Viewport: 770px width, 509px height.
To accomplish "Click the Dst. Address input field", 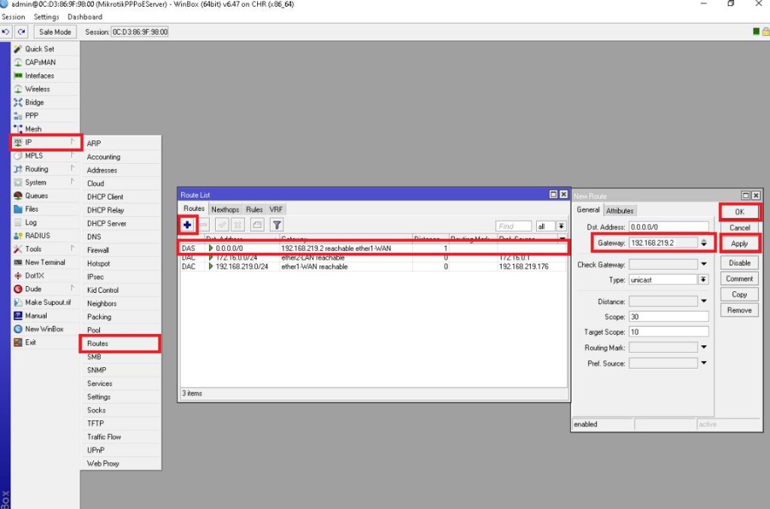I will point(668,227).
